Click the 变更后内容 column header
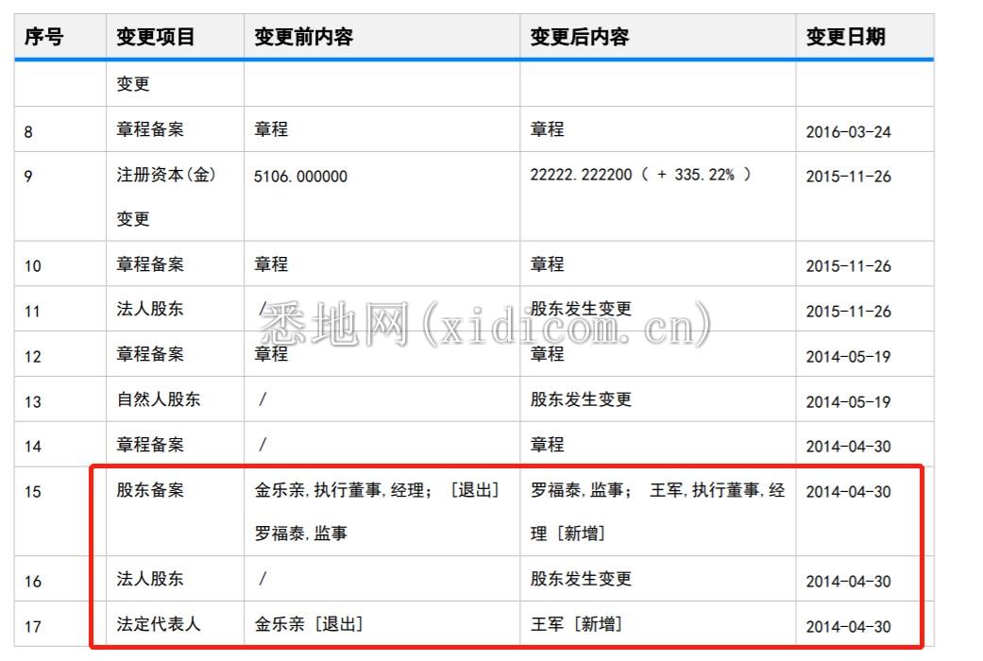Screen dimensions: 983x661 [579, 37]
